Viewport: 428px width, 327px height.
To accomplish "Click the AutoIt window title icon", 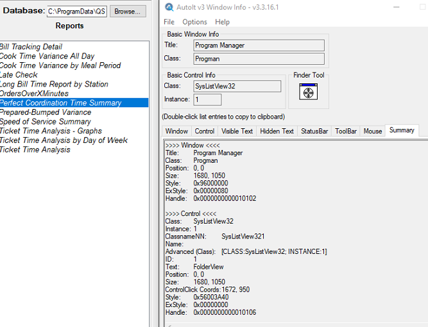I will [x=169, y=7].
